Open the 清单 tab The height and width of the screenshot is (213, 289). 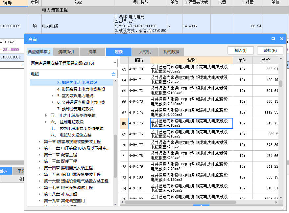(x=92, y=52)
